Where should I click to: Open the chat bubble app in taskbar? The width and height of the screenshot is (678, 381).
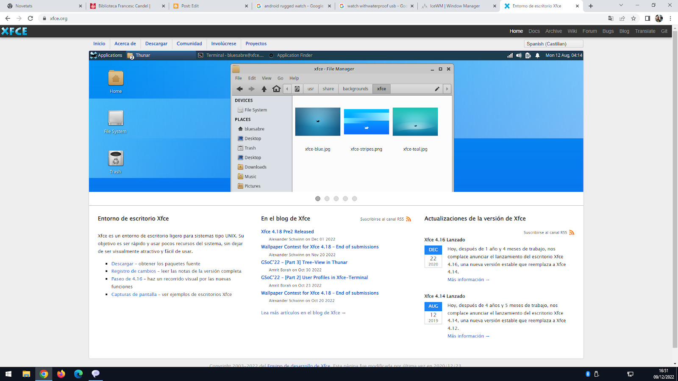[x=96, y=374]
